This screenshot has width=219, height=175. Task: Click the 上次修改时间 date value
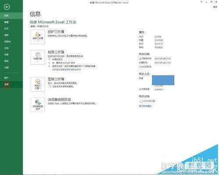click(162, 59)
